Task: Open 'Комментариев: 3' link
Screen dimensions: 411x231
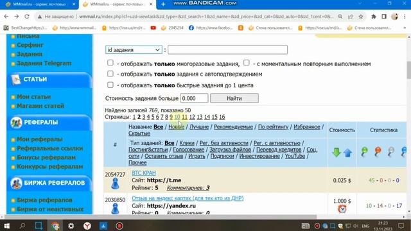Action: pos(188,188)
